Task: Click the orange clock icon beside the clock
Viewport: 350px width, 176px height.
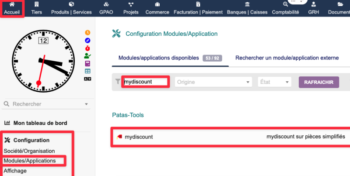Action: coord(87,33)
